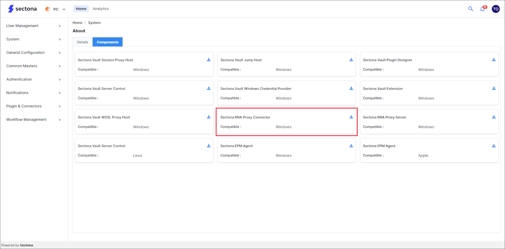Image resolution: width=505 pixels, height=249 pixels.
Task: Switch to the Details tab
Action: click(82, 42)
